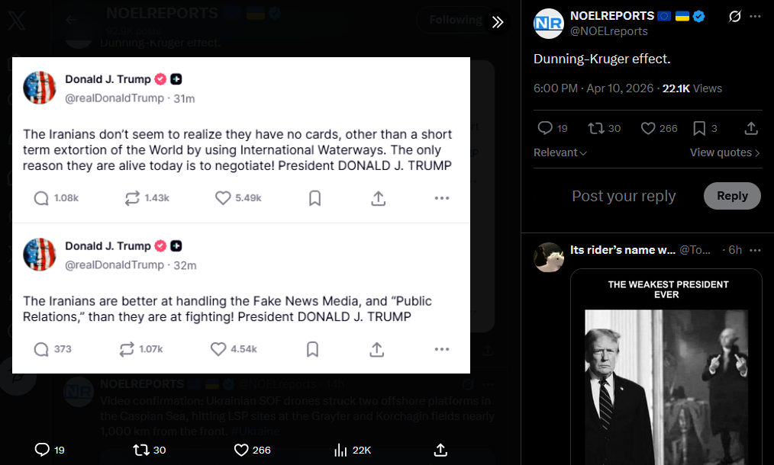
Task: Click the Grok icon beside the post menu
Action: coord(734,16)
